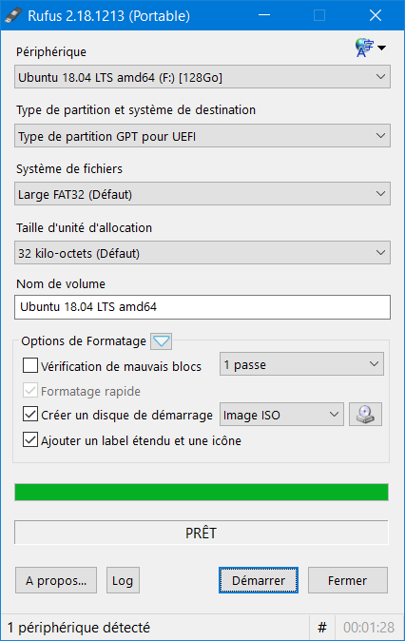Enable Vérification de mauvais blocs checkbox
This screenshot has width=405, height=641.
30,365
